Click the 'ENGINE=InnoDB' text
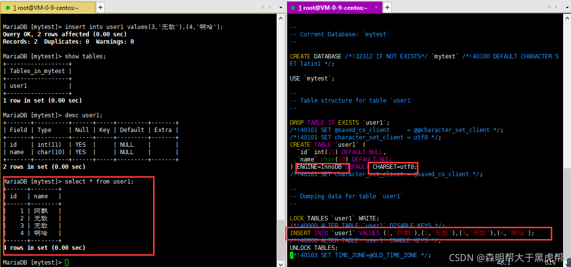 (x=319, y=167)
